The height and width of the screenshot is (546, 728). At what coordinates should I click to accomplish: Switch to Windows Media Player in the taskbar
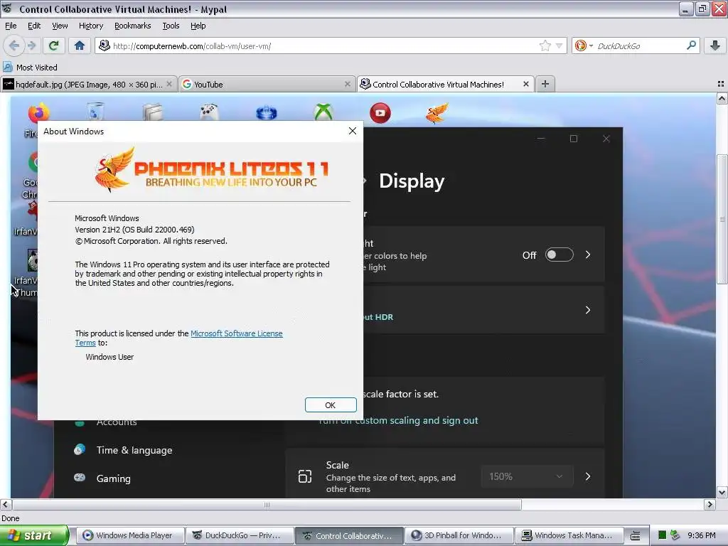pyautogui.click(x=130, y=535)
